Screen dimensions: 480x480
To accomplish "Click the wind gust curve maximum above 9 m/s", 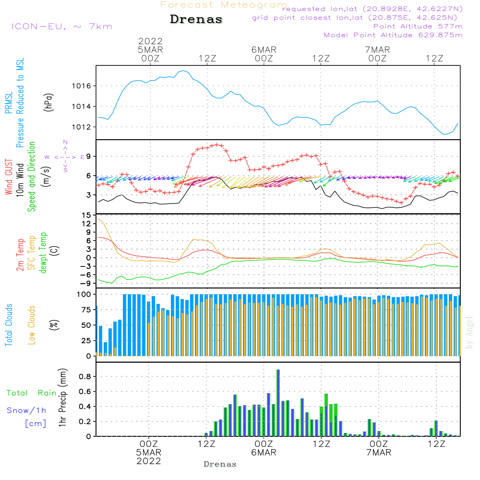I will click(x=217, y=144).
